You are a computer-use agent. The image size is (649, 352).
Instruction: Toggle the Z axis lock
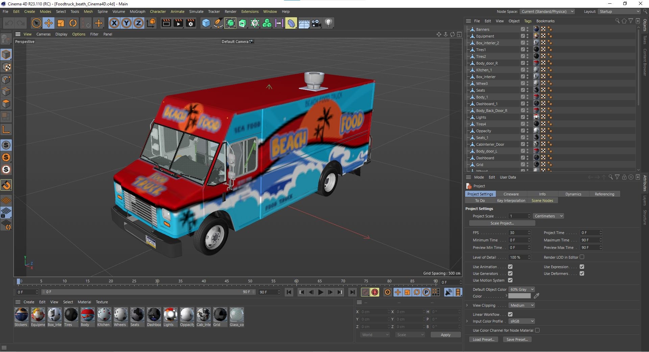click(x=139, y=23)
